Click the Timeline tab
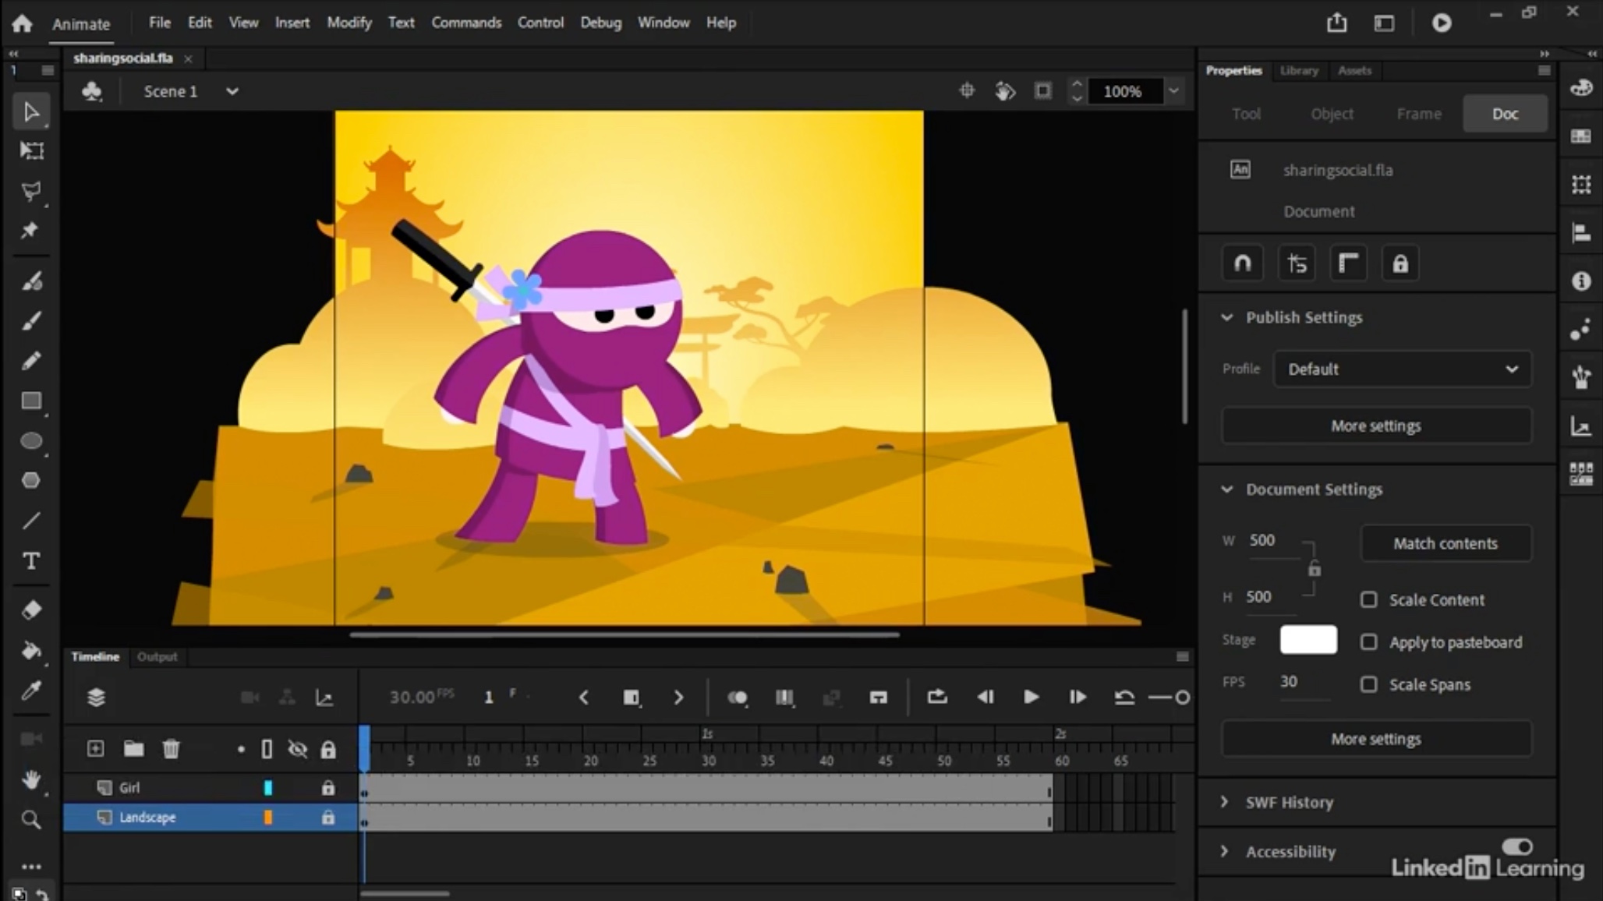The height and width of the screenshot is (901, 1603). point(94,655)
